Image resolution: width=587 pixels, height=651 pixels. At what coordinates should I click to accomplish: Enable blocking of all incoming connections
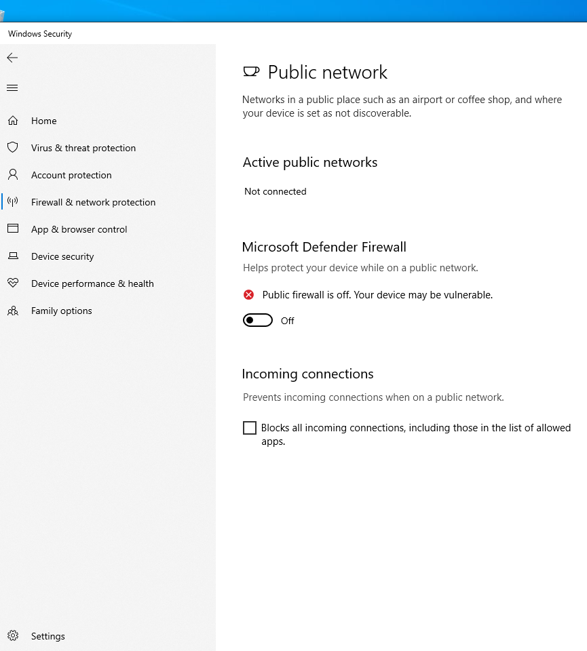[x=250, y=427]
